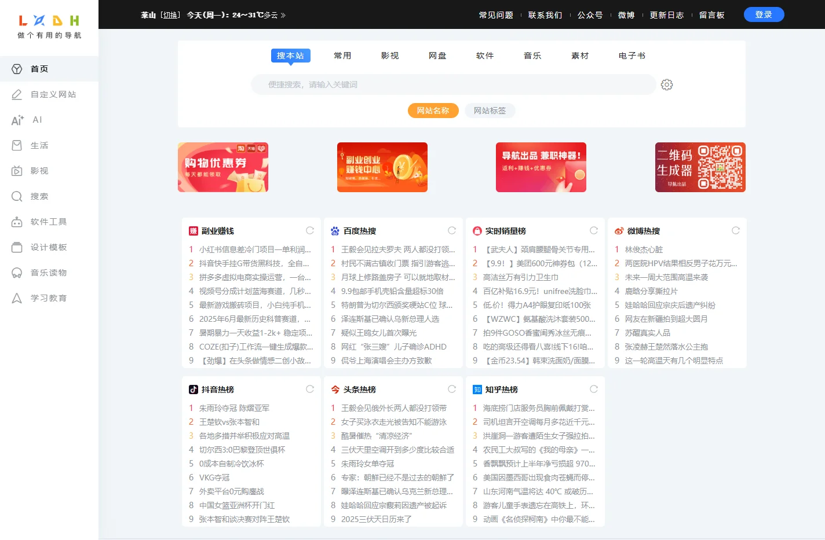Click the AI sidebar icon

pyautogui.click(x=17, y=120)
